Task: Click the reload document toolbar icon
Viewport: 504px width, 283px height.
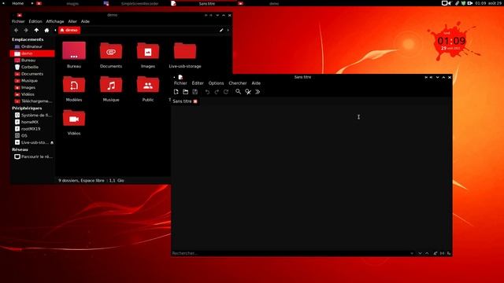Action: [226, 92]
